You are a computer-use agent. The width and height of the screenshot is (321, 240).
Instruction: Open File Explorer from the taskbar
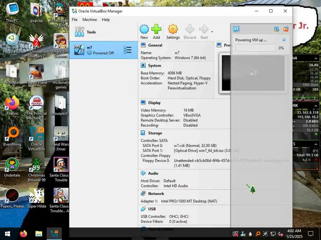click(x=39, y=234)
